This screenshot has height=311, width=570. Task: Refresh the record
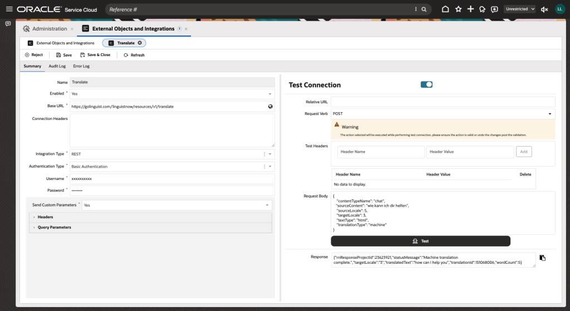134,55
